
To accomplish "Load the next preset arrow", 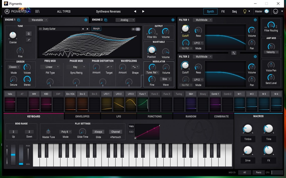I will point(143,11).
